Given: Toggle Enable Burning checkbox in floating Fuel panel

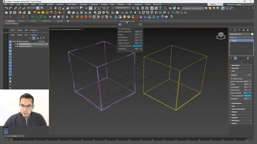Looking at the screenshot, I should (x=120, y=29).
